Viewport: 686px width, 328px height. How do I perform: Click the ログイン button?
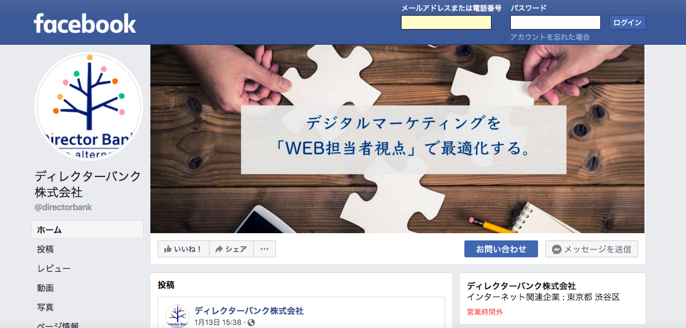(x=627, y=22)
